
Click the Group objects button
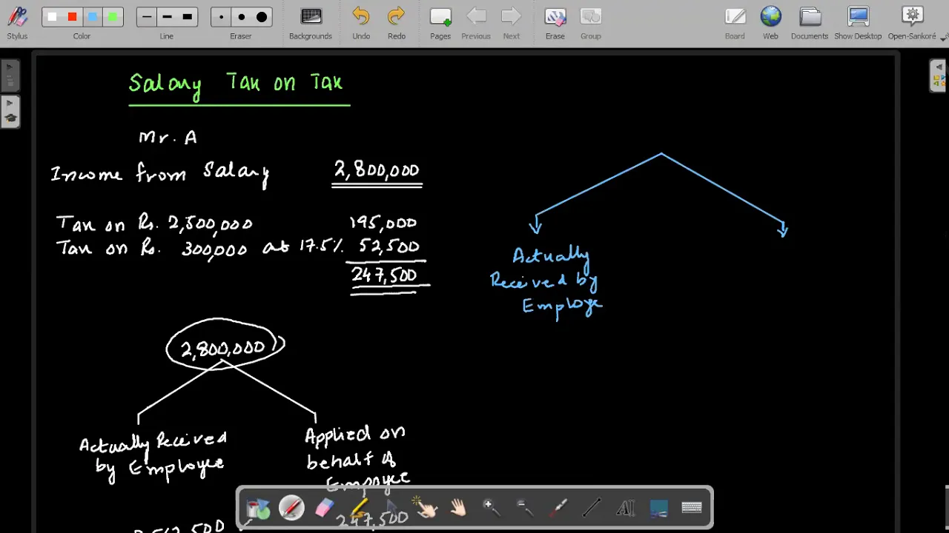point(591,23)
